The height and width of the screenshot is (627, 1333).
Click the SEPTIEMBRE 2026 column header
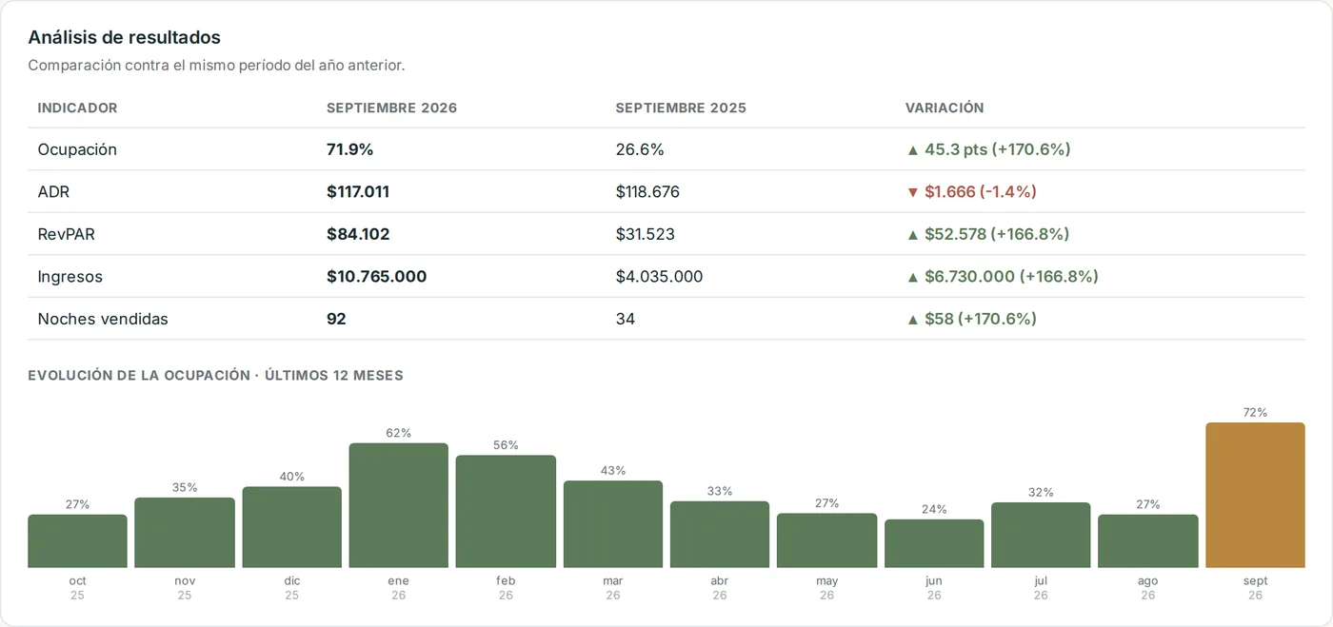[391, 108]
